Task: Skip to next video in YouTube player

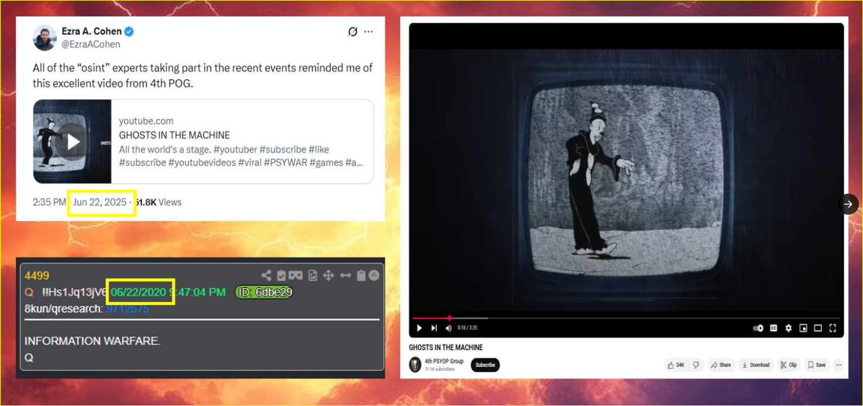Action: pos(434,328)
